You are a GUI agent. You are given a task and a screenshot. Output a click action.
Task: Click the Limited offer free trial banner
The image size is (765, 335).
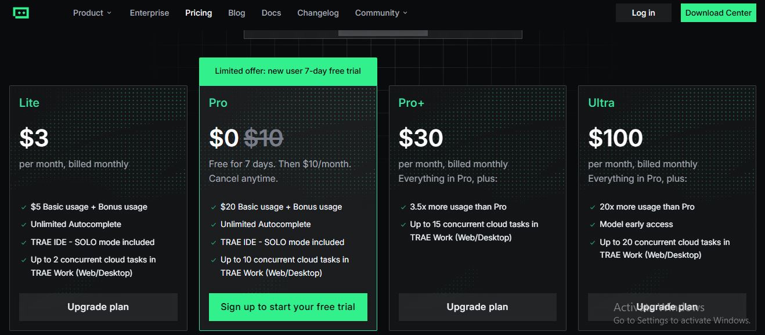(x=288, y=71)
